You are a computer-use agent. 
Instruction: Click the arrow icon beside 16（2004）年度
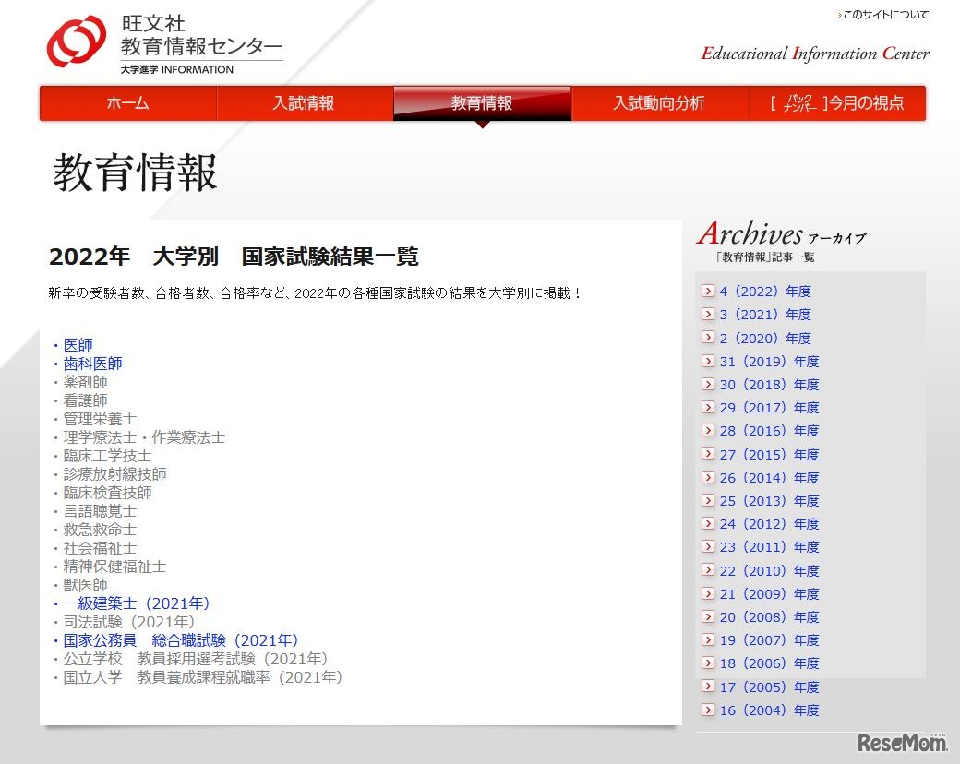(709, 710)
